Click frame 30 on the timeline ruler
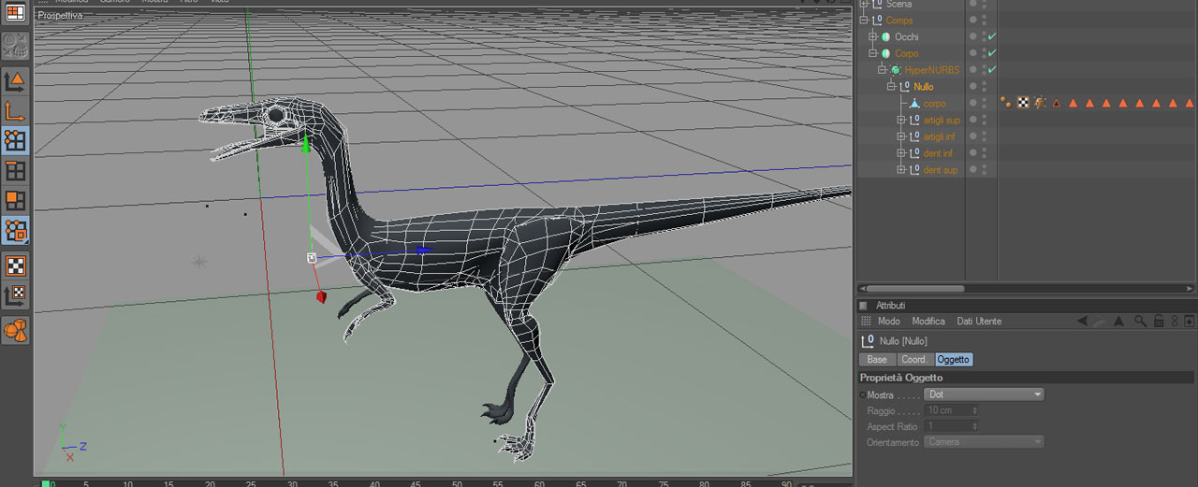The width and height of the screenshot is (1198, 487). coord(292,483)
